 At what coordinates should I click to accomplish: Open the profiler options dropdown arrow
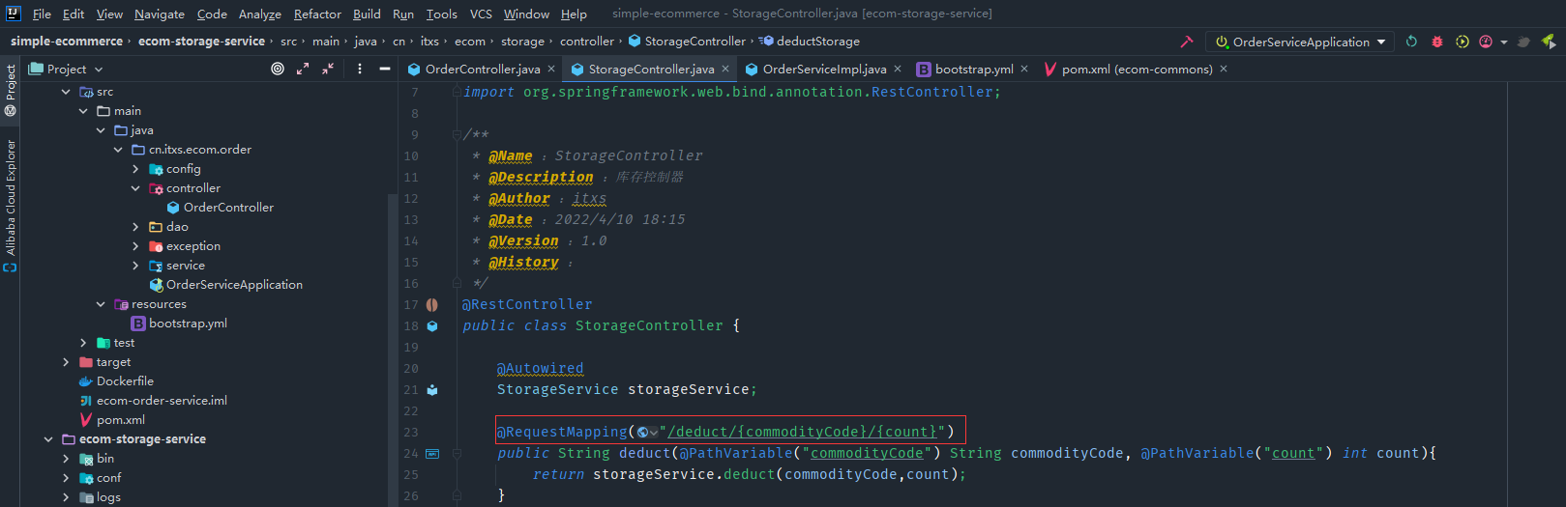point(1504,42)
